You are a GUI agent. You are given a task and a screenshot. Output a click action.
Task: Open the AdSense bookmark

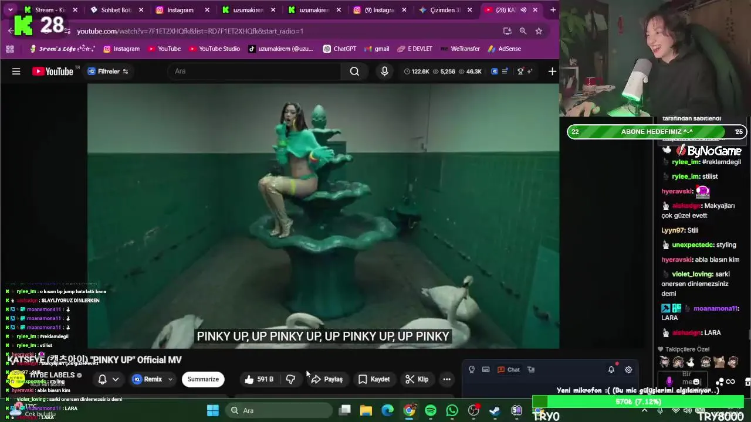point(504,49)
